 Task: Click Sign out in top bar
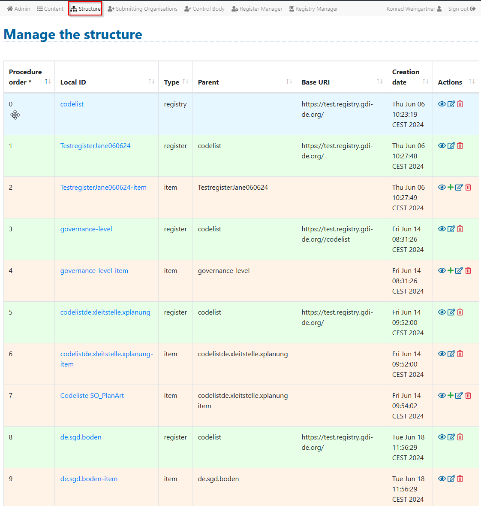click(x=462, y=9)
